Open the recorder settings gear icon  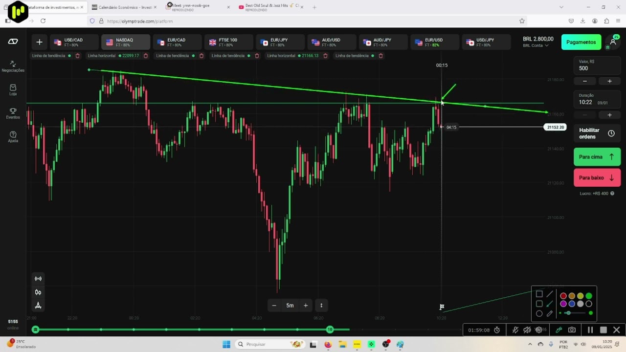click(538, 330)
